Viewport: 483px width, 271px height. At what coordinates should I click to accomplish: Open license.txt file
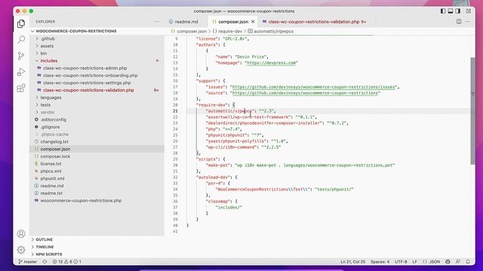(x=51, y=164)
